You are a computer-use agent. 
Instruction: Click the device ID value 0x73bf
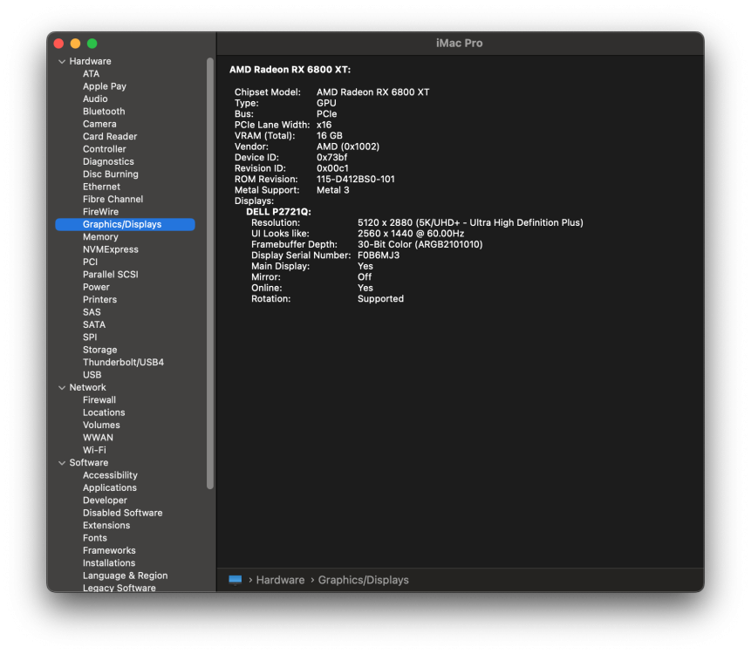[331, 158]
